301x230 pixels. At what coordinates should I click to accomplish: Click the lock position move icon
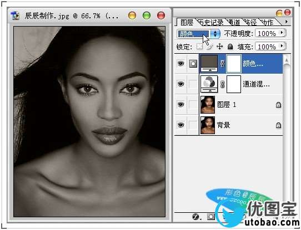(219, 47)
